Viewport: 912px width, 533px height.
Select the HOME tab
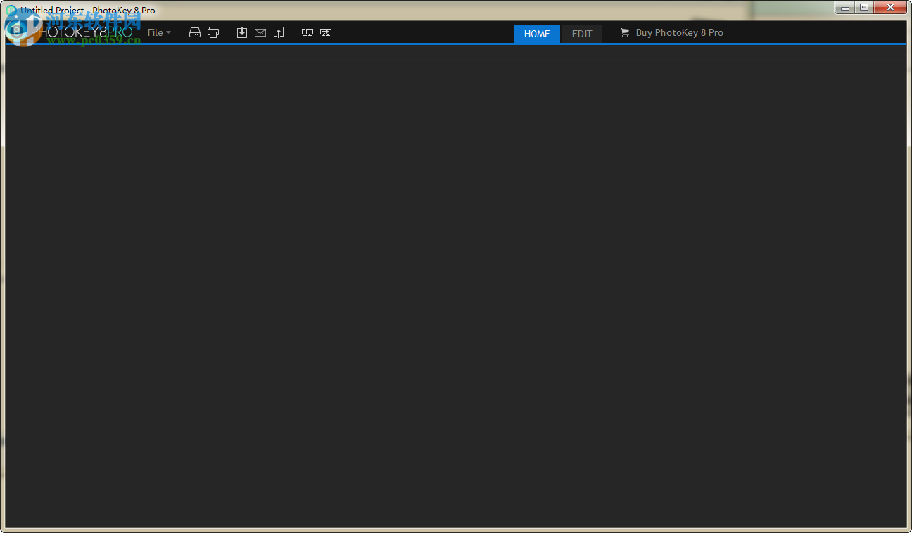(x=537, y=34)
